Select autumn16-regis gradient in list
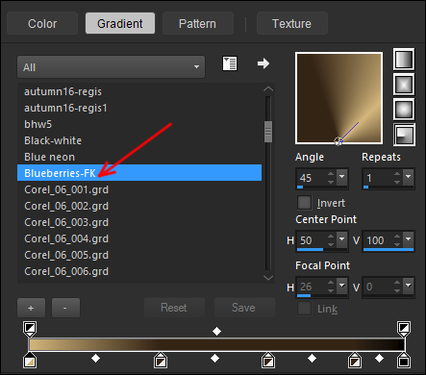 [x=139, y=91]
